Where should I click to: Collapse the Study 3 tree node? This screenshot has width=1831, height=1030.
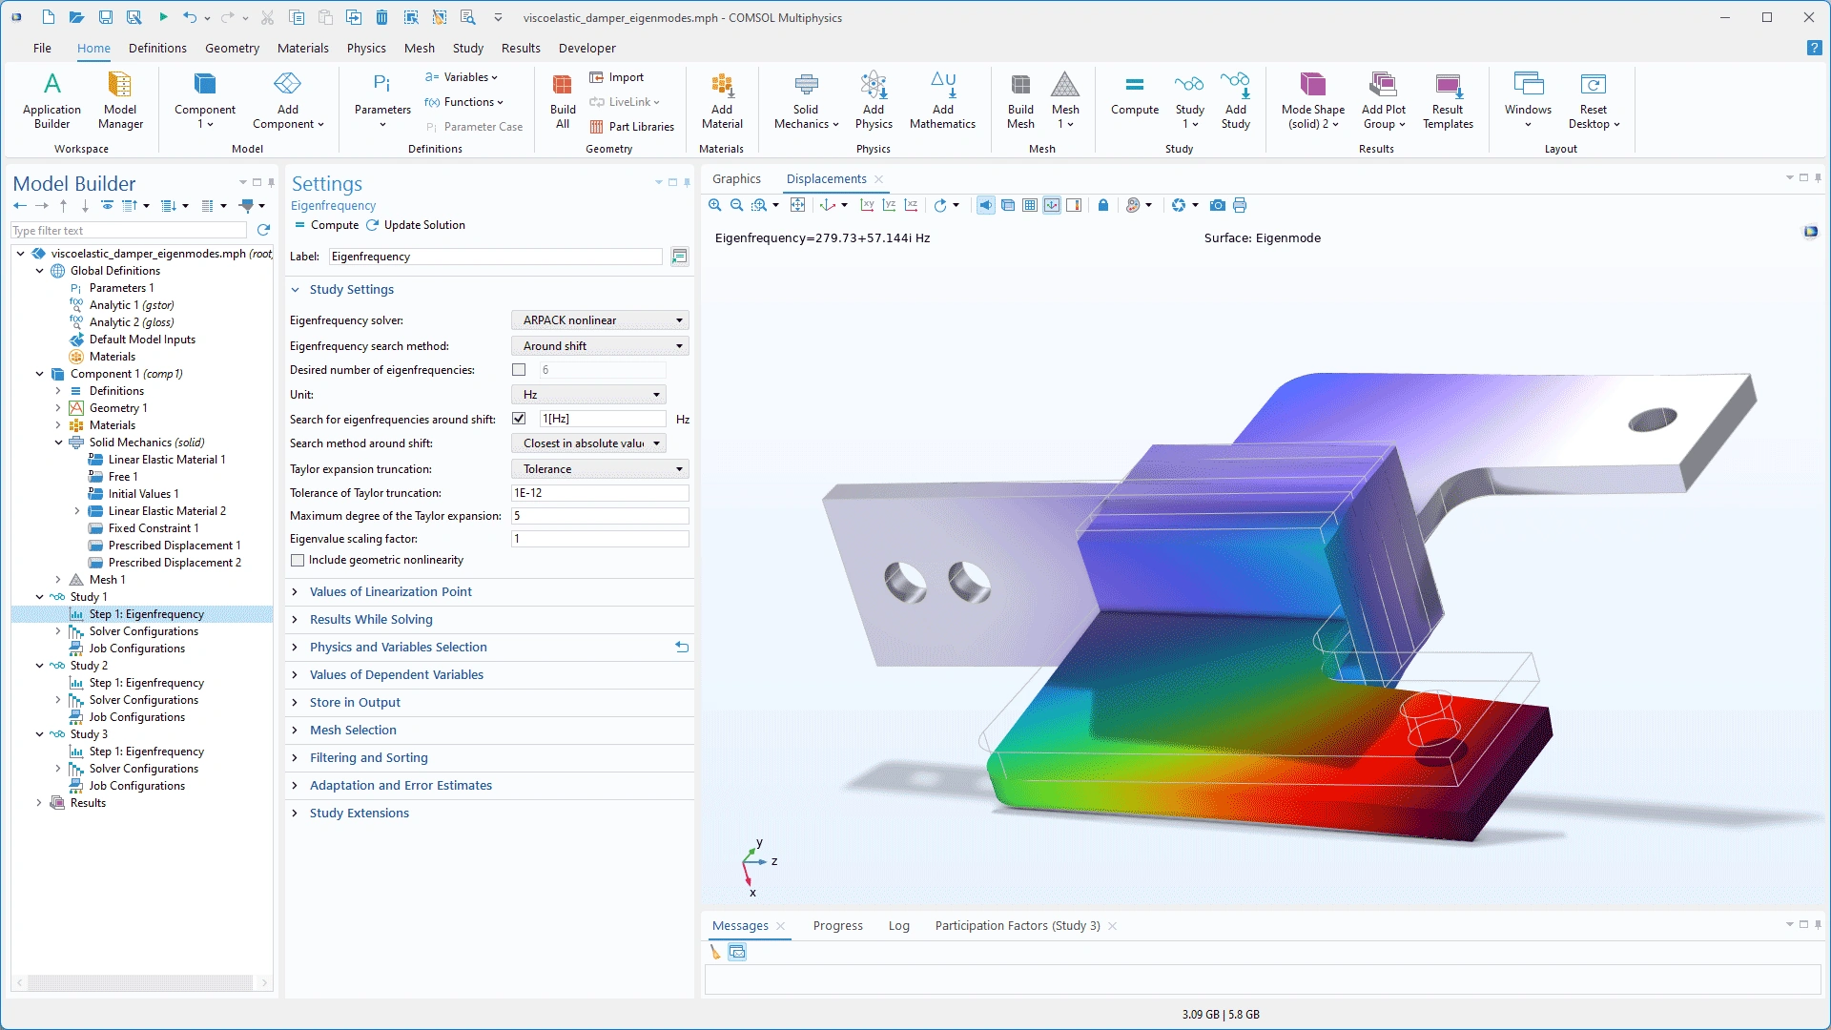coord(39,734)
